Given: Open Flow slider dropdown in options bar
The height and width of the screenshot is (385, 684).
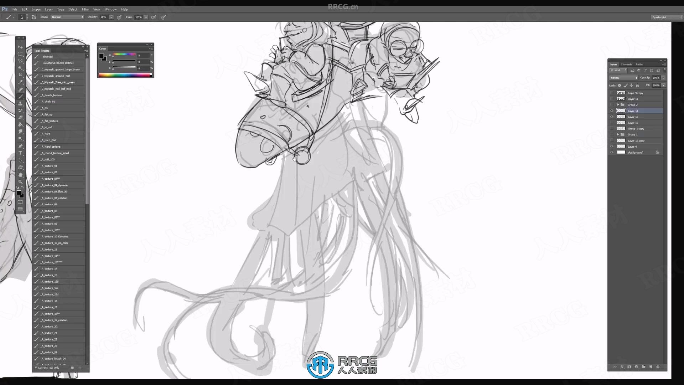Looking at the screenshot, I should coord(146,17).
